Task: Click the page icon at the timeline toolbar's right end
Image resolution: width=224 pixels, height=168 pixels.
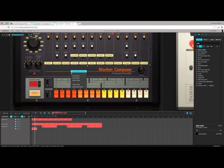Action: coord(190,113)
